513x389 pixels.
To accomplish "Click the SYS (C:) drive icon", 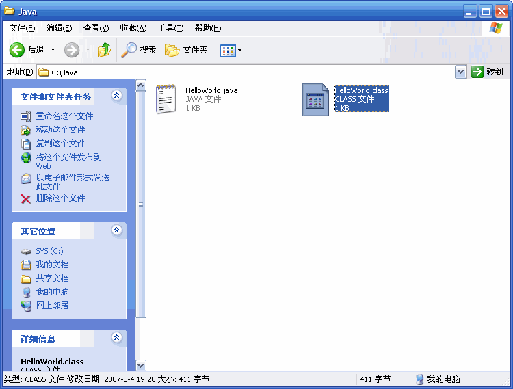I will tap(26, 252).
